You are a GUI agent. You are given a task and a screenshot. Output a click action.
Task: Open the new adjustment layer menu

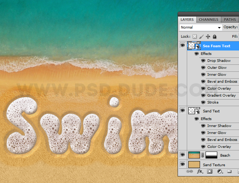(x=220, y=171)
